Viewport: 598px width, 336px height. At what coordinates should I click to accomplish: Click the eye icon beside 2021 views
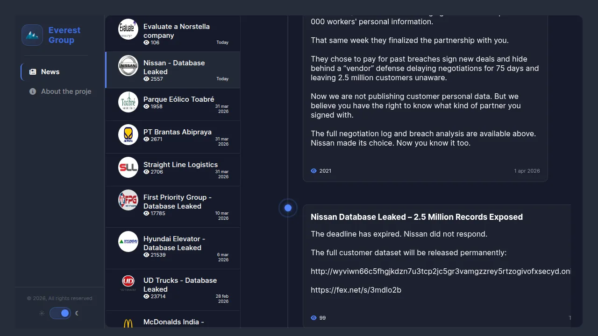click(314, 171)
